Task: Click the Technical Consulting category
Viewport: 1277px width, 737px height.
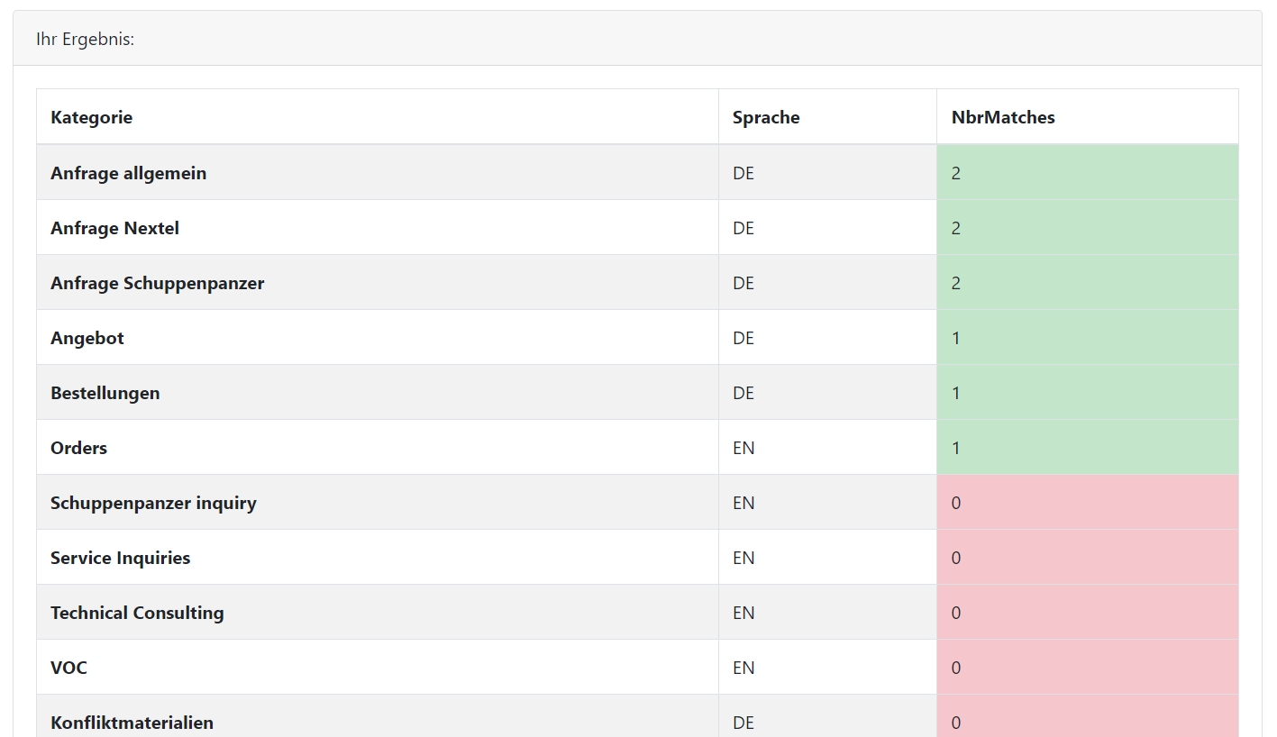Action: pyautogui.click(x=137, y=613)
